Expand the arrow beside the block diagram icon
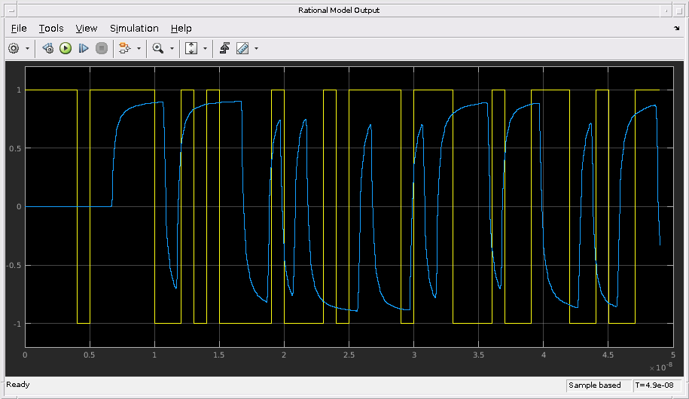Screen dimensions: 689x399 tap(139, 48)
